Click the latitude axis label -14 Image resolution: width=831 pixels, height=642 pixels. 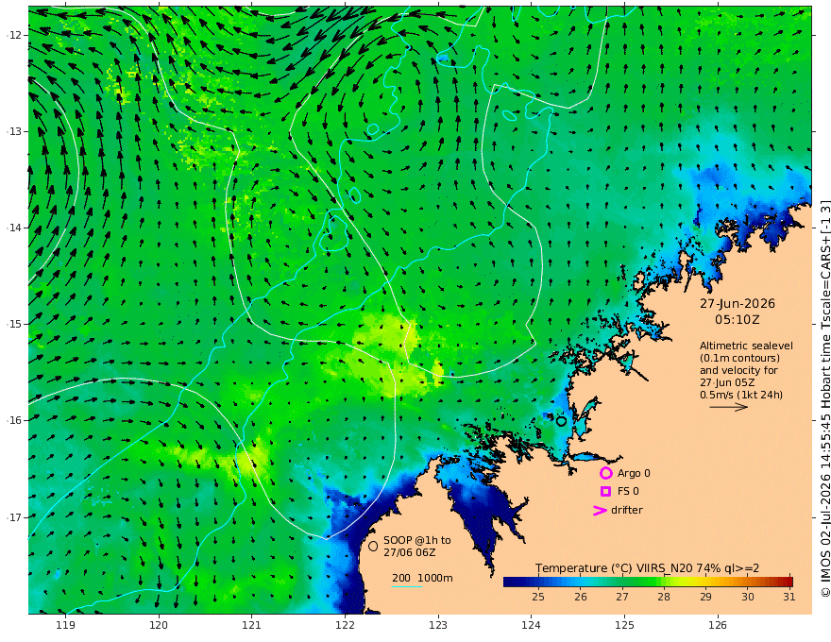pyautogui.click(x=14, y=228)
